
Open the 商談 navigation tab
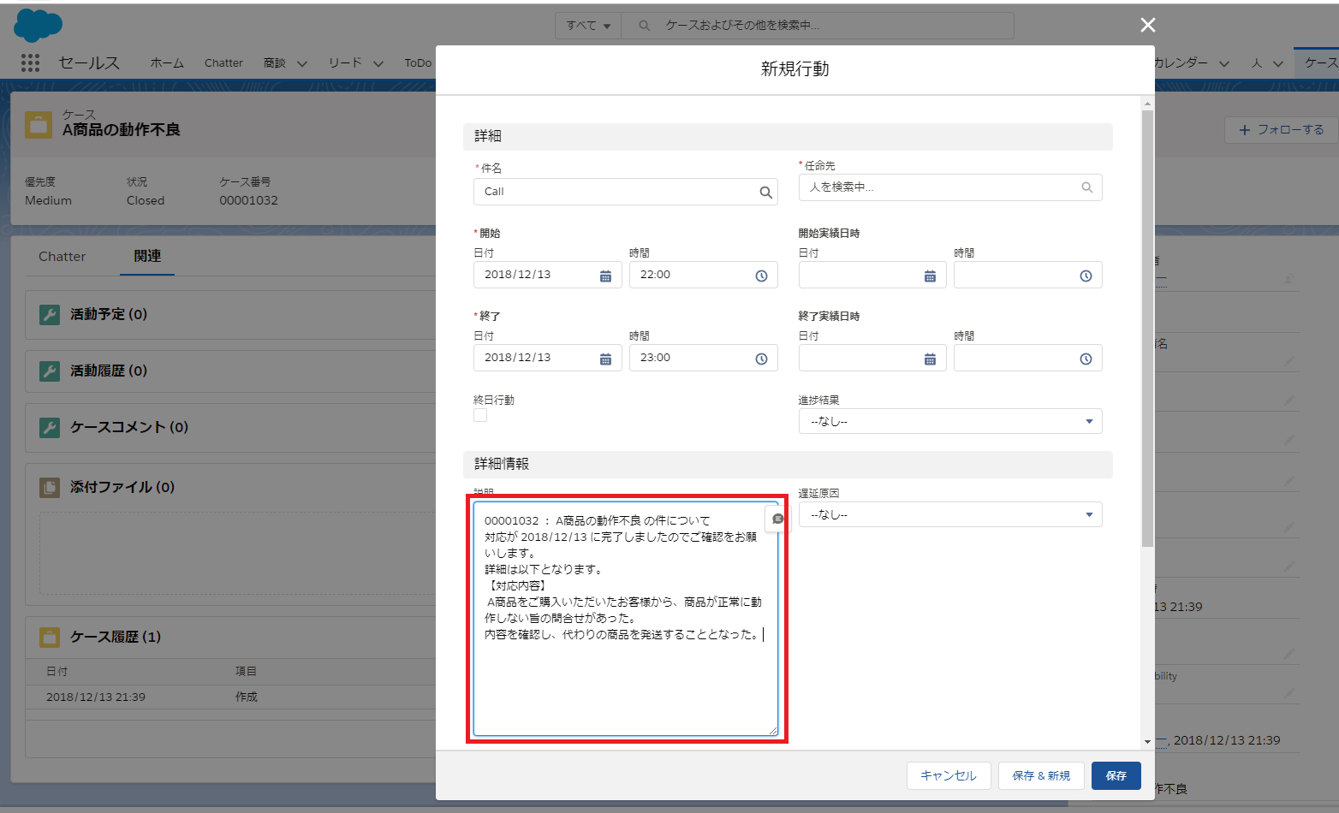(275, 62)
